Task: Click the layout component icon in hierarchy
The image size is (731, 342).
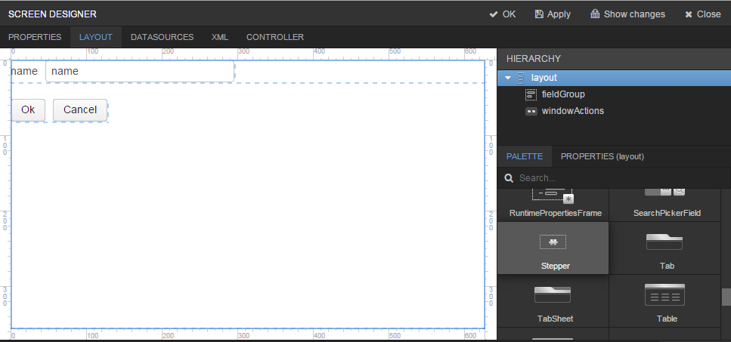Action: [x=521, y=79]
